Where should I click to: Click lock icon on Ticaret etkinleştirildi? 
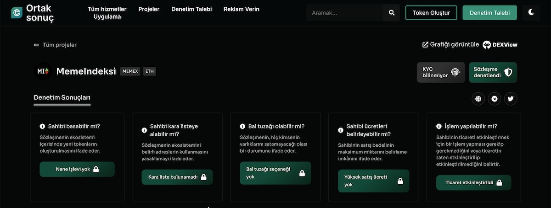499,182
